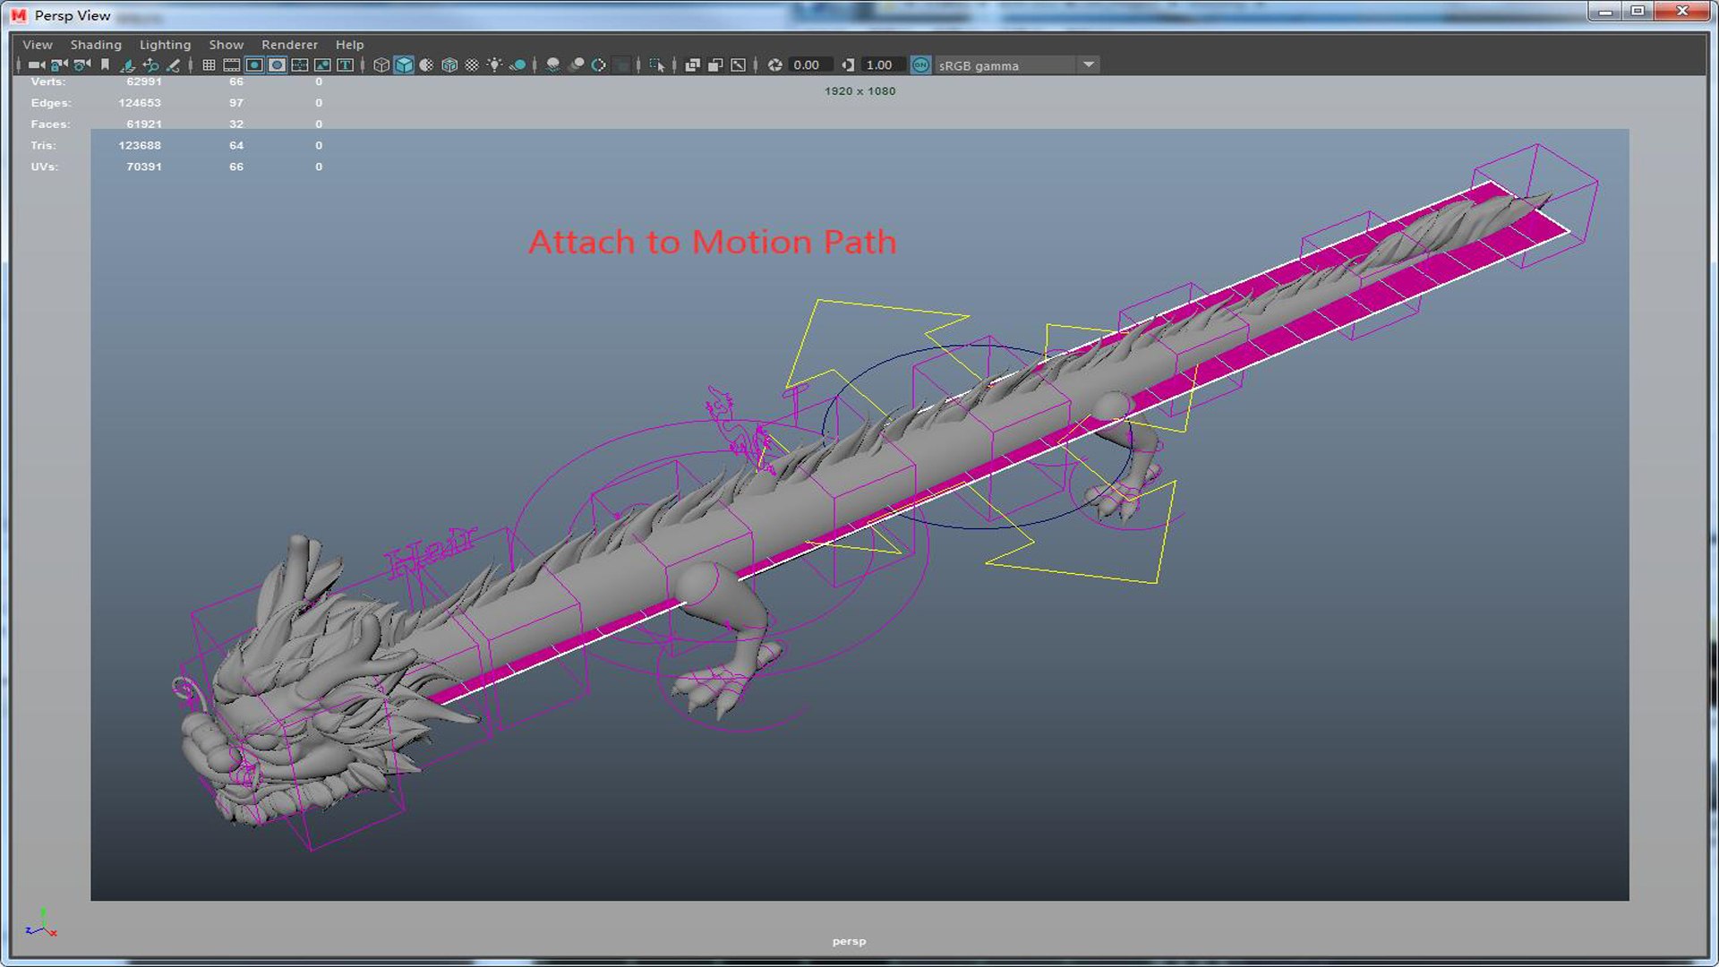Toggle smooth shade all cube
This screenshot has height=967, width=1719.
(404, 65)
